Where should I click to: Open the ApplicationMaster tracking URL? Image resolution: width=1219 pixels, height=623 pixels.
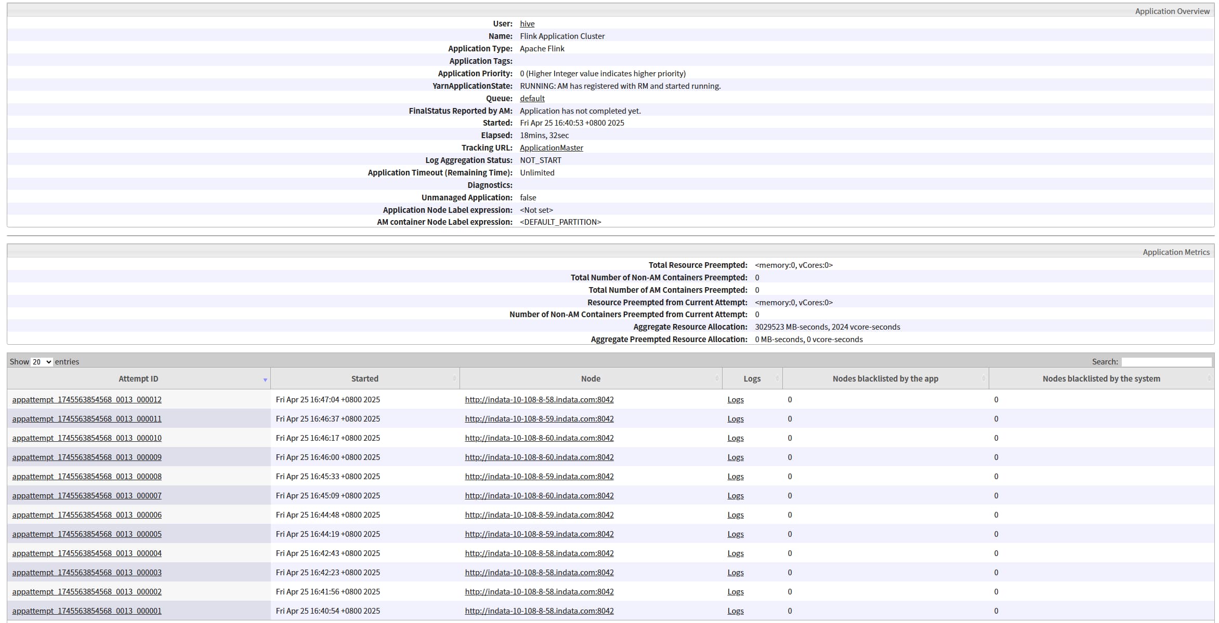551,148
